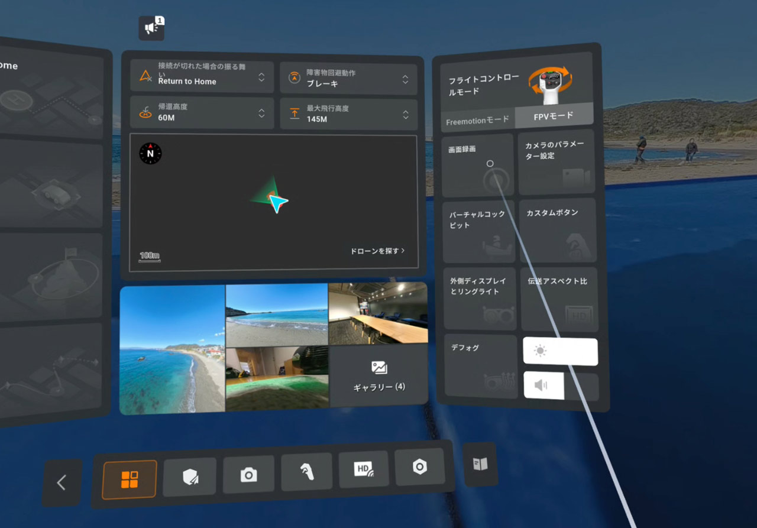This screenshot has width=757, height=528.
Task: Select the orange dashboard grid icon
Action: tap(130, 480)
